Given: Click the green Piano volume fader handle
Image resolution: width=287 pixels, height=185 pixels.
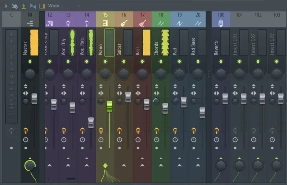Looking at the screenshot, I should tap(109, 106).
